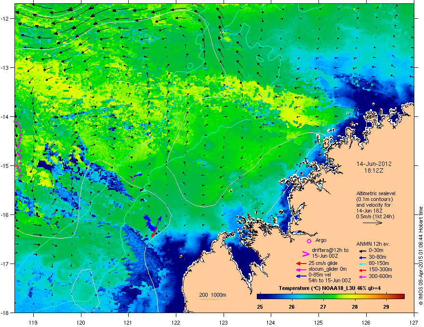
Task: Click the red 29° end of the colorbar
Action: click(x=400, y=297)
